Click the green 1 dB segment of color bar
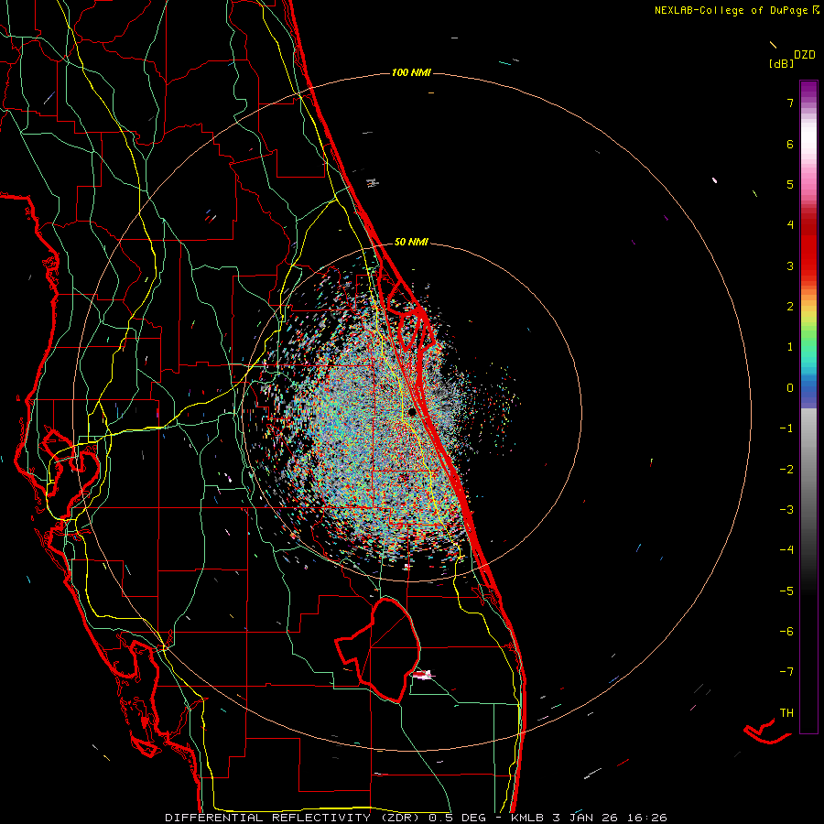The image size is (824, 824). 808,342
